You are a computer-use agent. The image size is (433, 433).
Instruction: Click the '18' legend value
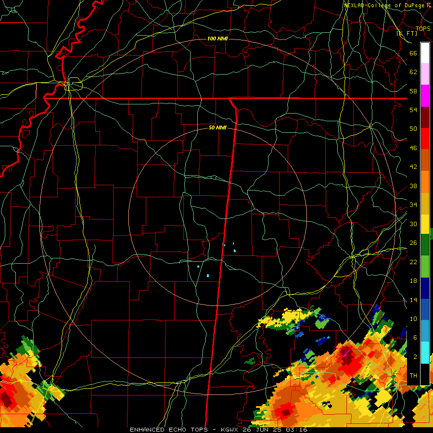[413, 281]
